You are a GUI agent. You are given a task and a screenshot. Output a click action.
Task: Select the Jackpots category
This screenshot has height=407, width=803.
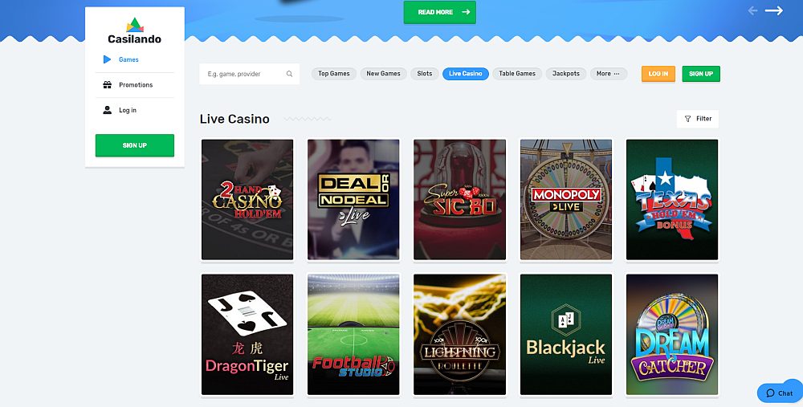point(565,74)
